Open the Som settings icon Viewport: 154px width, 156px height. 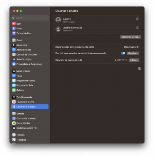click(x=14, y=24)
